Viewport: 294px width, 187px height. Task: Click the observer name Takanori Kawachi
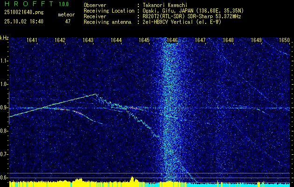[164, 5]
